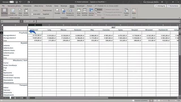This screenshot has height=102, width=181.
Task: Open the undo history dropdown arrow
Action: coord(22,2)
